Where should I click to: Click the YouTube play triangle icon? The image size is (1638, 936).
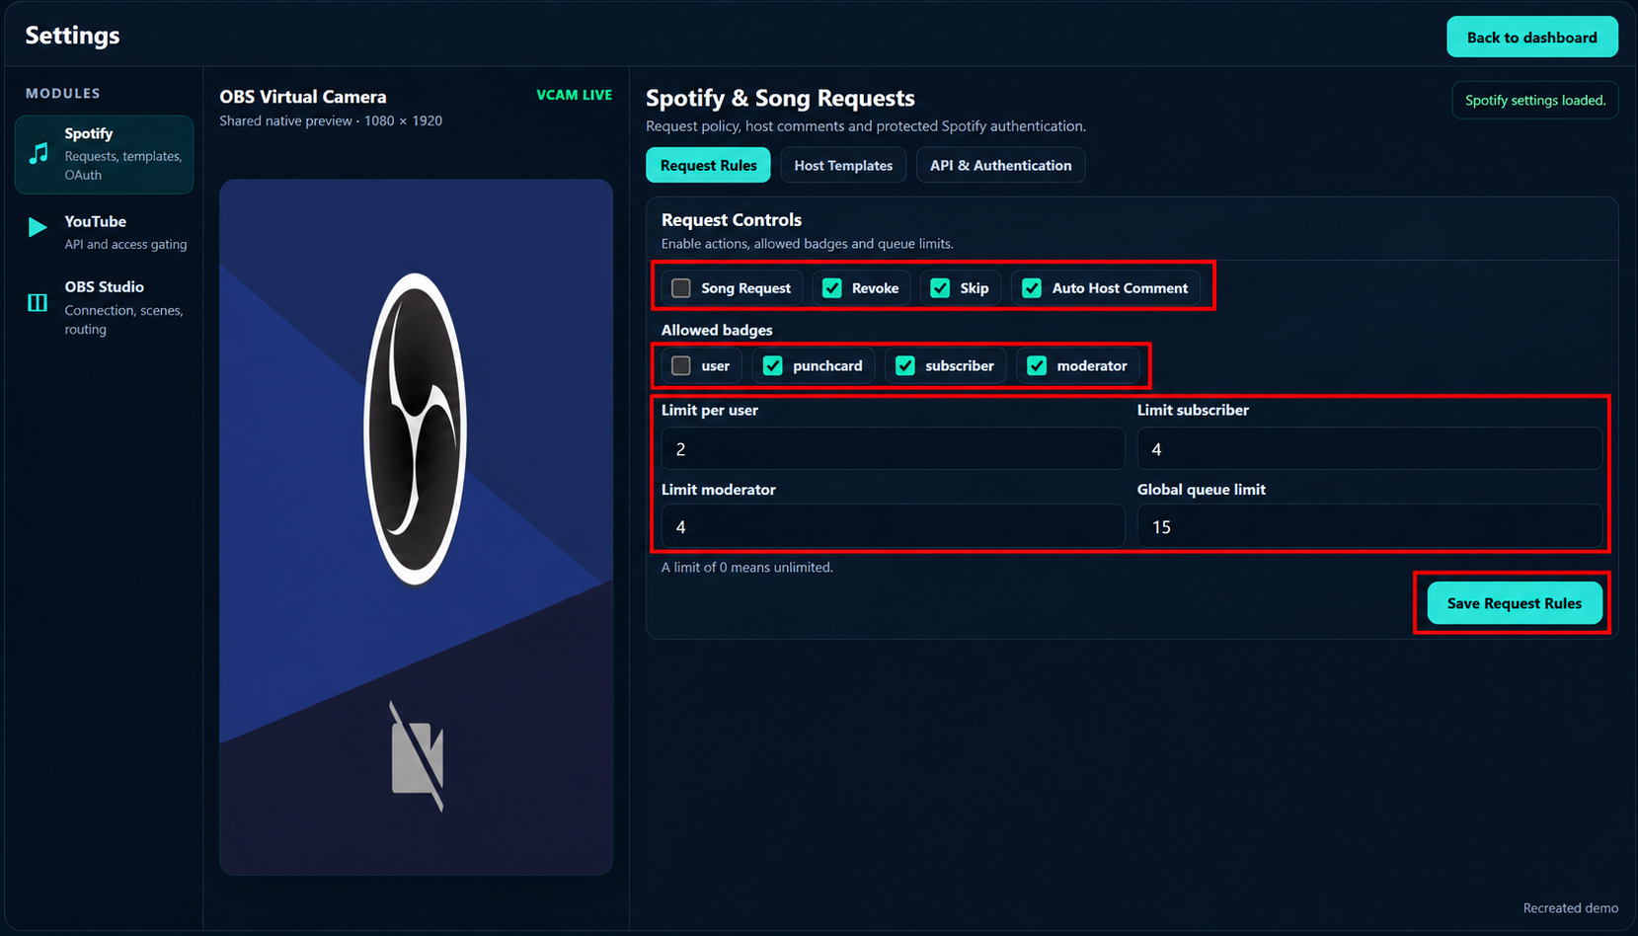coord(38,227)
